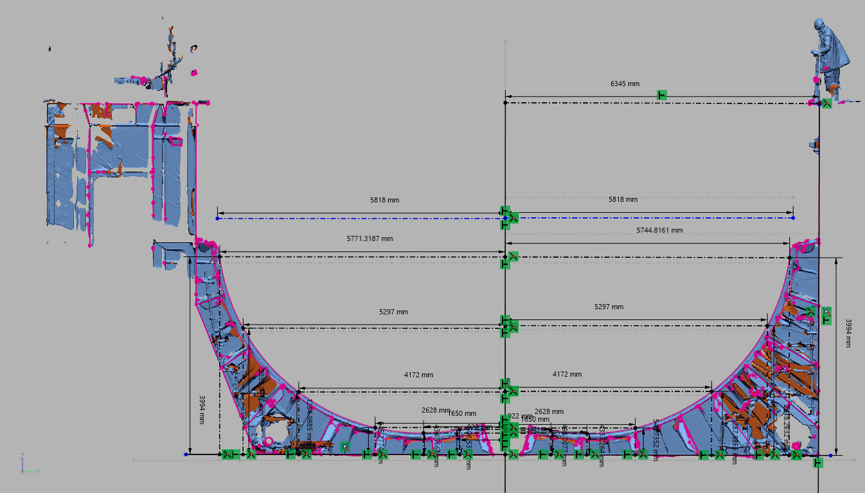The height and width of the screenshot is (493, 865).
Task: Select the 6345 mm dimension label
Action: click(x=625, y=84)
